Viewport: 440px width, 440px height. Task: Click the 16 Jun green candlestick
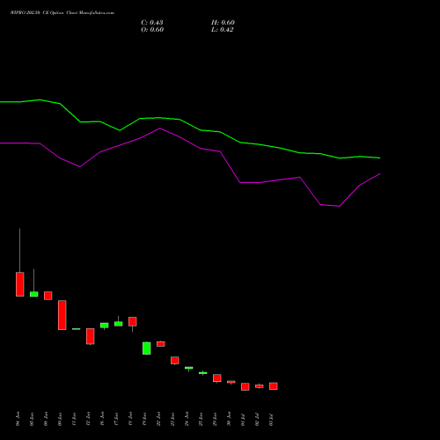(x=105, y=326)
